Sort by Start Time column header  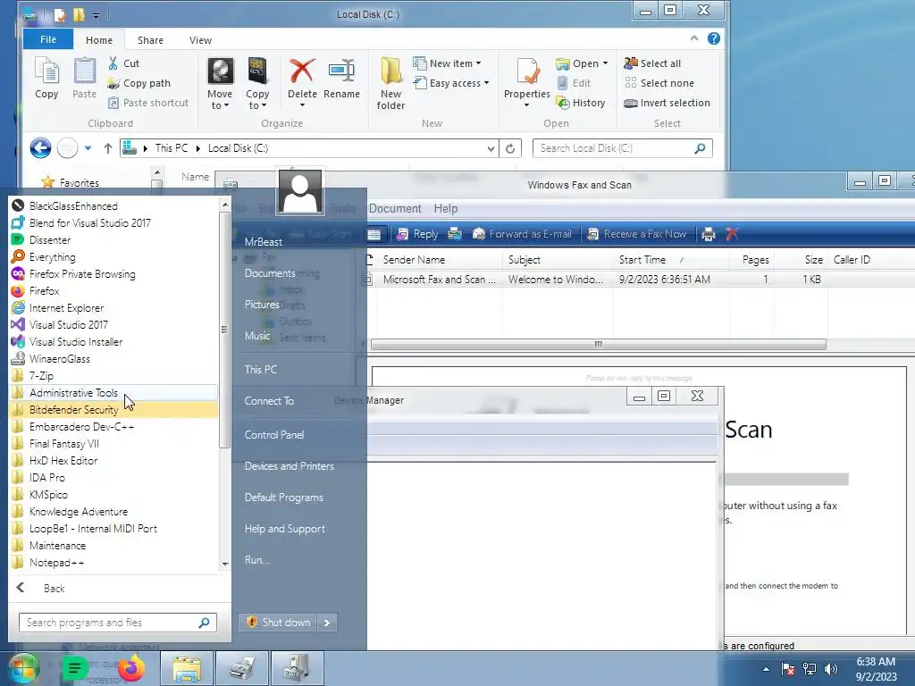click(x=642, y=260)
